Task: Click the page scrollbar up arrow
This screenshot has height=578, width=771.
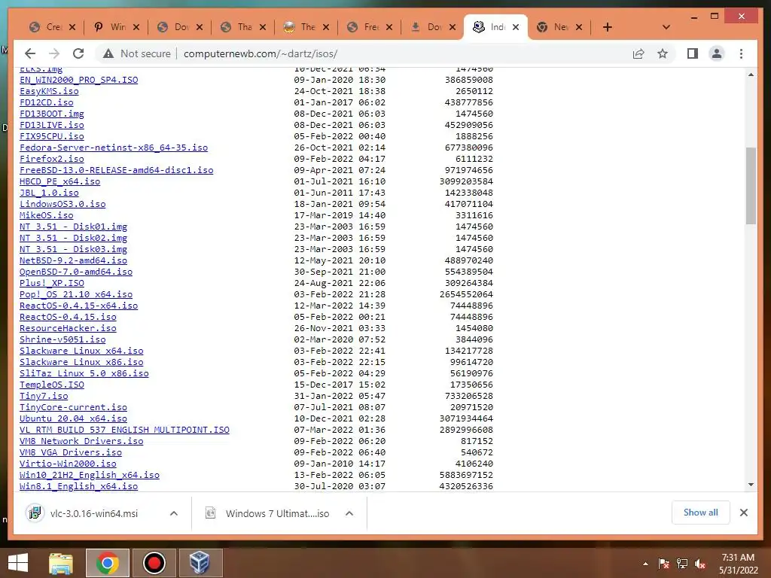Action: coord(751,75)
